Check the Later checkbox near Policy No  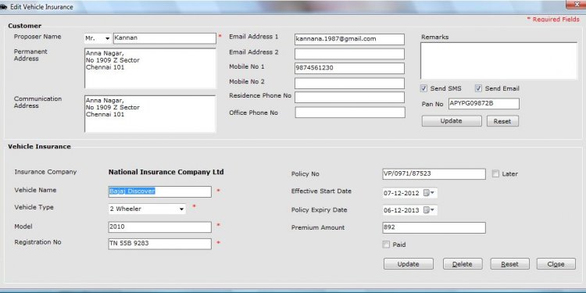point(495,173)
